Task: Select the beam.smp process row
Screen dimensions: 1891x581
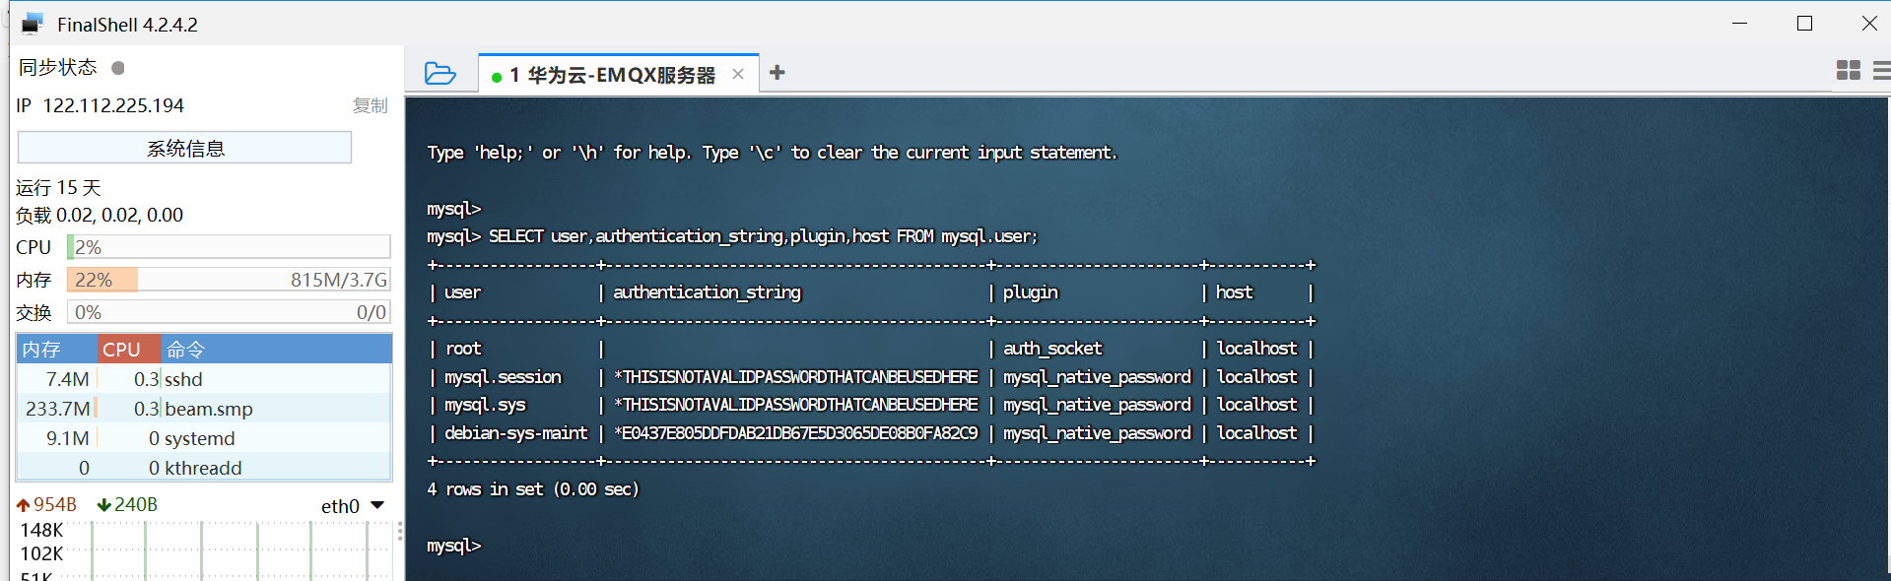Action: (x=204, y=409)
